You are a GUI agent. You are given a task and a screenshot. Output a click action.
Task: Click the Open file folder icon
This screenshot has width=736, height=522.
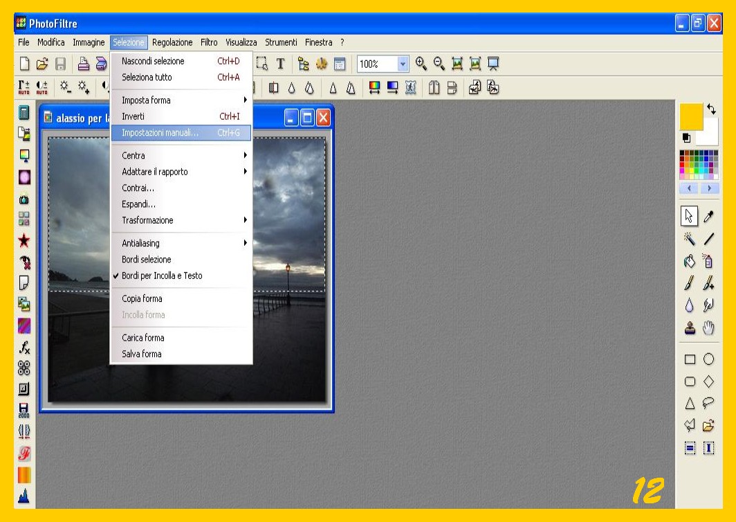coord(42,64)
